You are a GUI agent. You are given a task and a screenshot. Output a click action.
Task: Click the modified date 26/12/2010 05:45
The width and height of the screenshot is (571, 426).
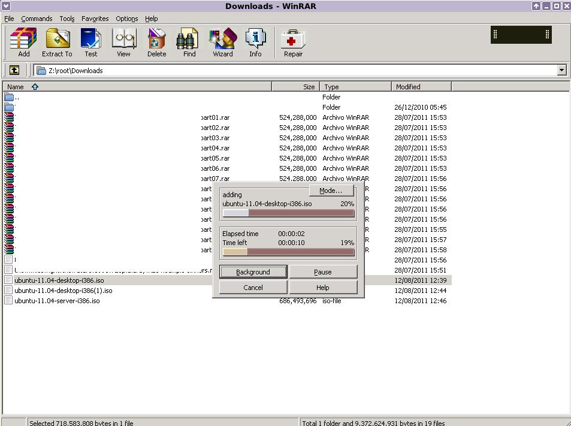[420, 107]
